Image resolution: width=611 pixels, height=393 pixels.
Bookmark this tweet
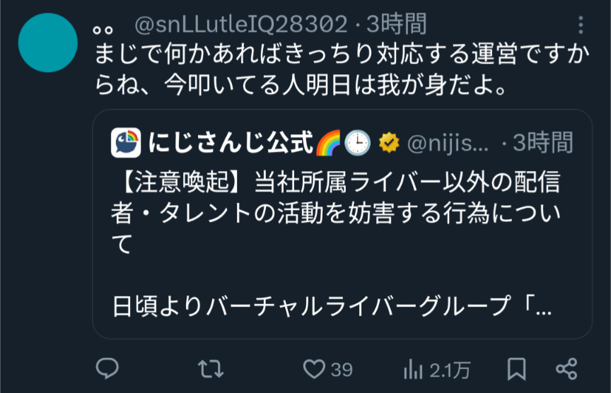[517, 369]
